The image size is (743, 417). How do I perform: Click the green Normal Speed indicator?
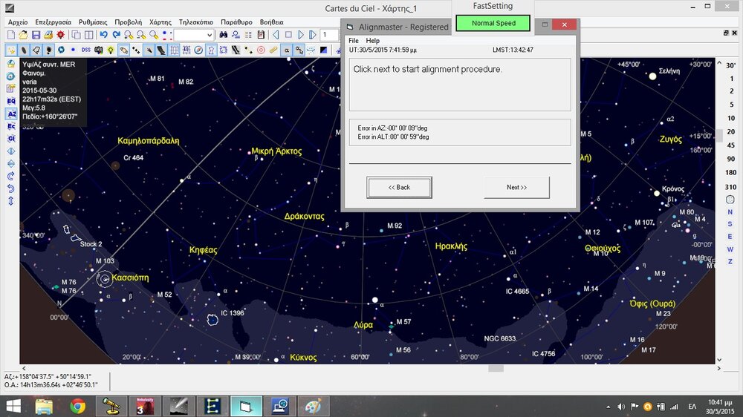click(x=493, y=23)
